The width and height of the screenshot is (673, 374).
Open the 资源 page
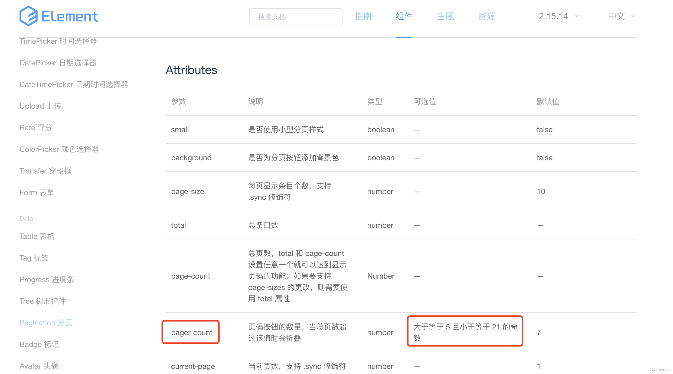pos(486,16)
